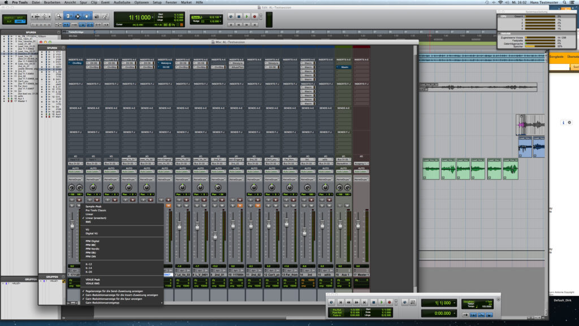This screenshot has width=579, height=326.
Task: Open the Nudge value dropdown
Action: pyautogui.click(x=221, y=21)
